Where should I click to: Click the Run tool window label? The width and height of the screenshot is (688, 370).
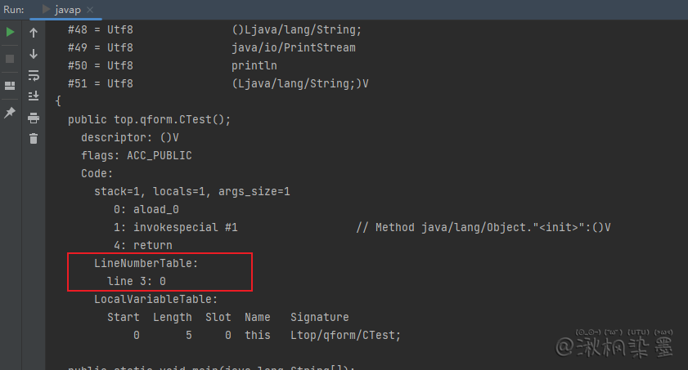[x=14, y=9]
